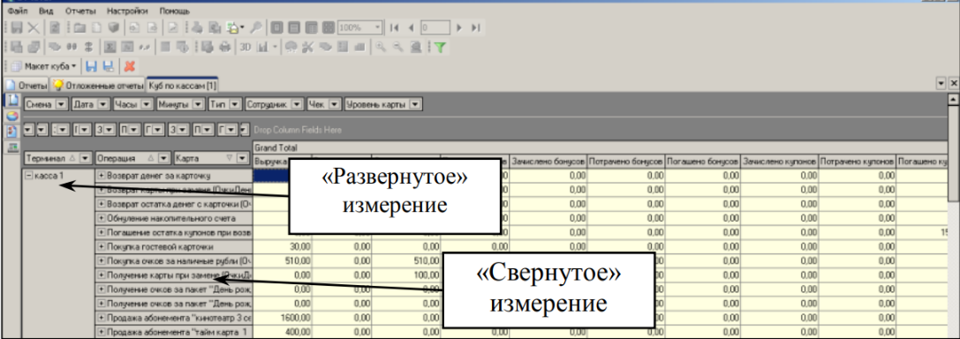Click the four-pane thumbnail view icon
The width and height of the screenshot is (960, 339).
[x=329, y=27]
